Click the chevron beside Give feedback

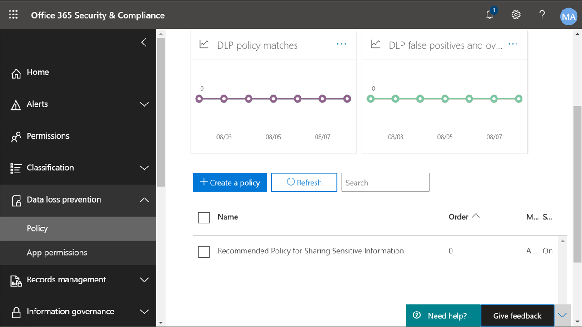tap(562, 316)
